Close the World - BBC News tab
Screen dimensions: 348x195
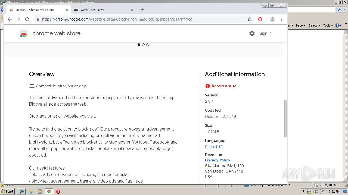(132, 10)
